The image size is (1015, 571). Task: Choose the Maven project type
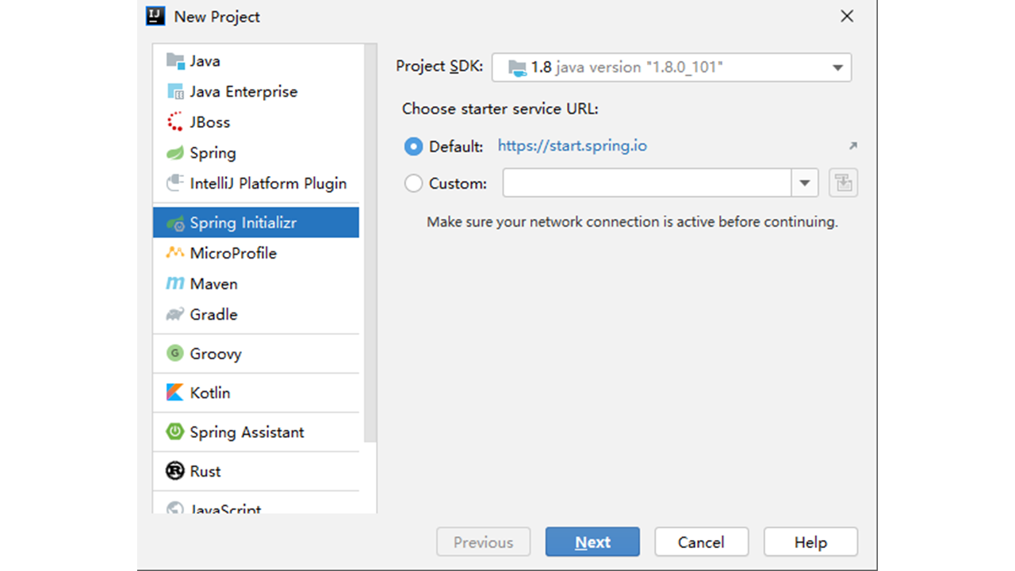tap(256, 284)
